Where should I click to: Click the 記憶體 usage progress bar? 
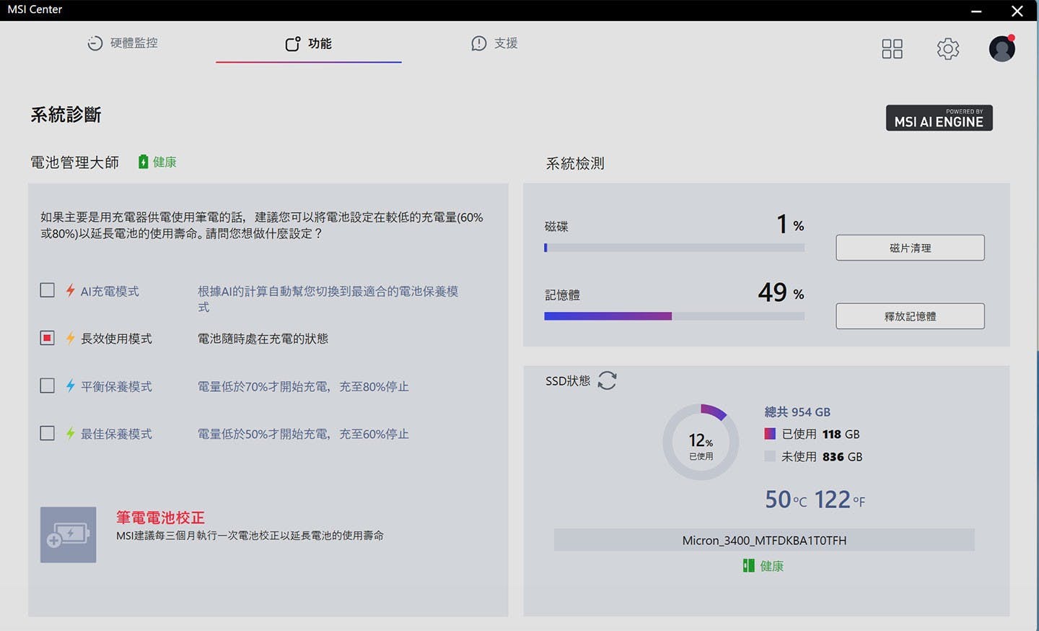pyautogui.click(x=674, y=316)
